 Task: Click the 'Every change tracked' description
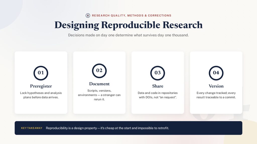pyautogui.click(x=216, y=95)
